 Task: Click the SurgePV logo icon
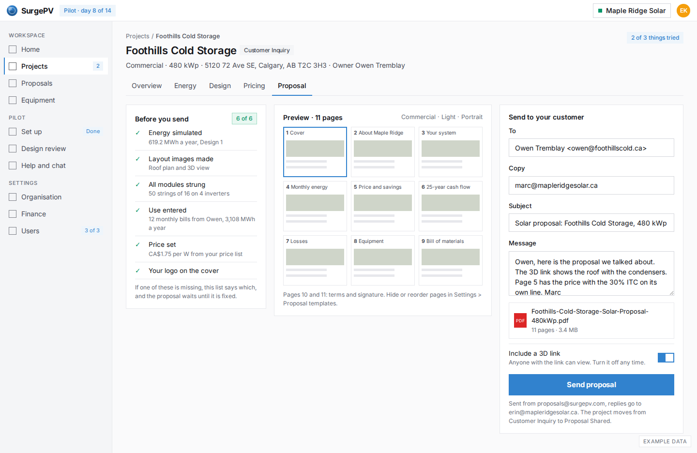tap(12, 11)
